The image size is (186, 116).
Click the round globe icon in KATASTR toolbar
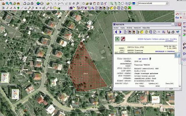point(146,32)
